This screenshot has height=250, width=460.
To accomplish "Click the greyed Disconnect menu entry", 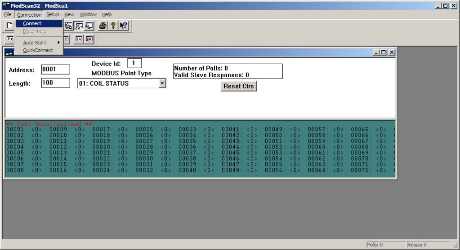I will point(39,31).
